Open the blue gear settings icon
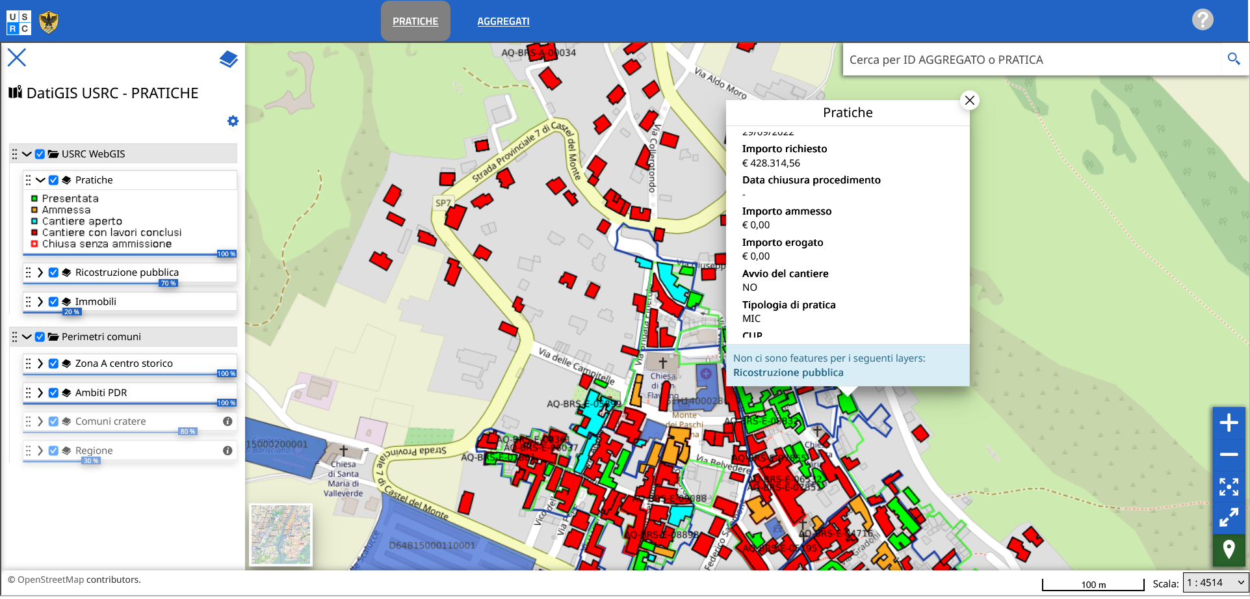Viewport: 1250px width, 599px height. coord(233,121)
